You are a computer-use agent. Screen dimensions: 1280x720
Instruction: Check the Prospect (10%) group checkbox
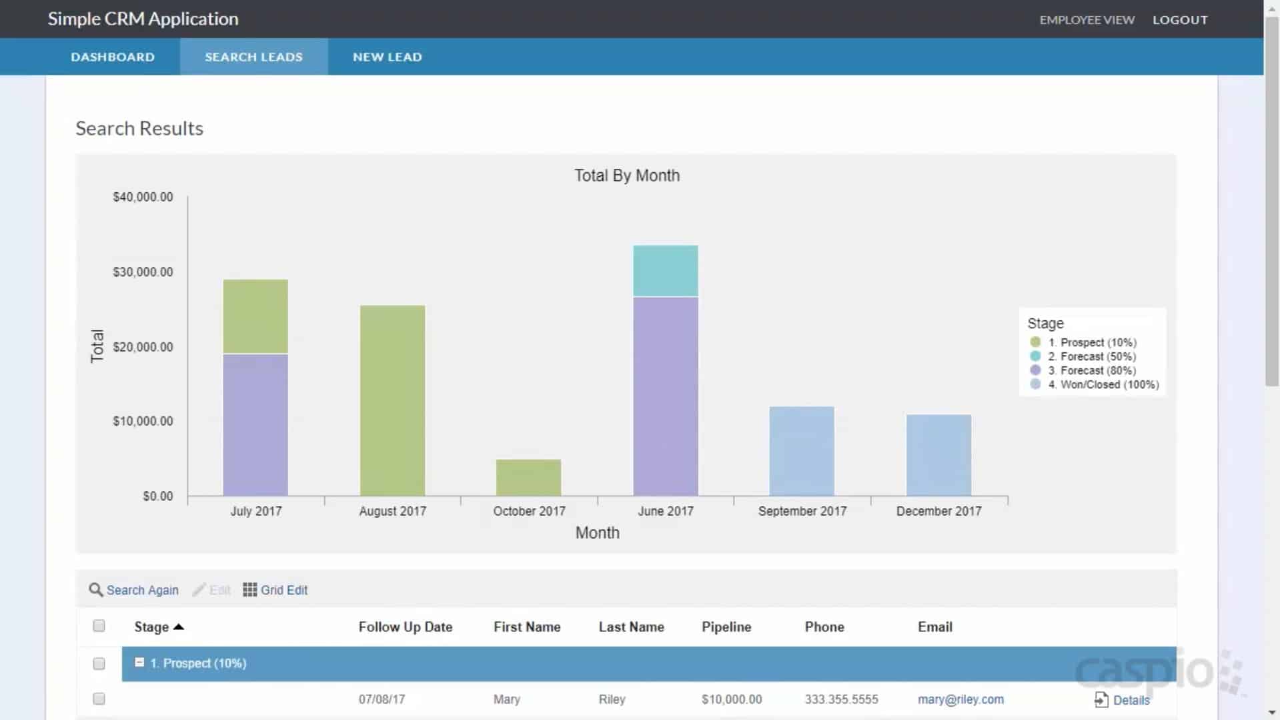[x=99, y=663]
